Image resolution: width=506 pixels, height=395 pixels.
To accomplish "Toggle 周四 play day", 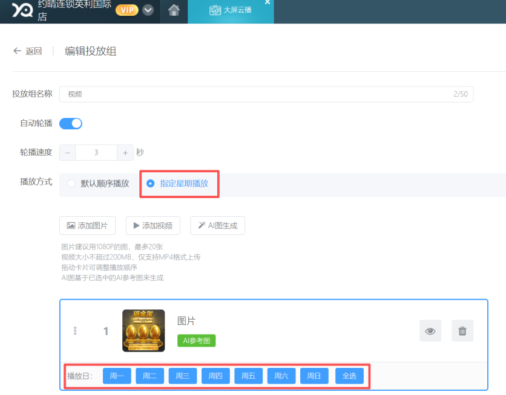I will [x=215, y=376].
